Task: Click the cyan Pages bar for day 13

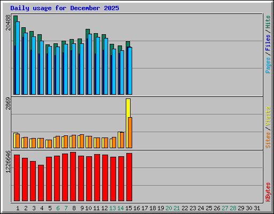Action: pos(114,72)
